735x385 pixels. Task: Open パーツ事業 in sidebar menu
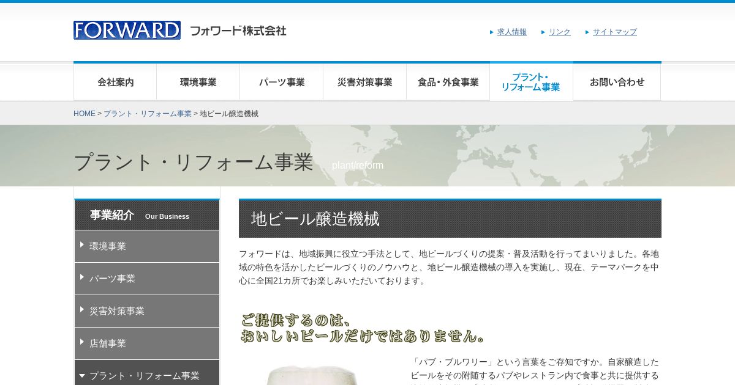[x=147, y=279]
